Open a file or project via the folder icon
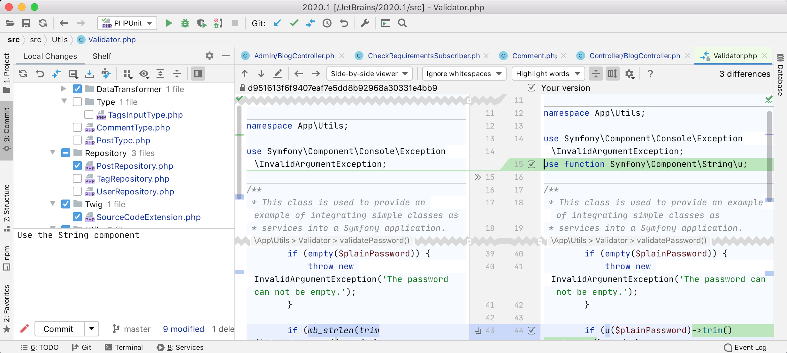This screenshot has height=353, width=787. (10, 23)
